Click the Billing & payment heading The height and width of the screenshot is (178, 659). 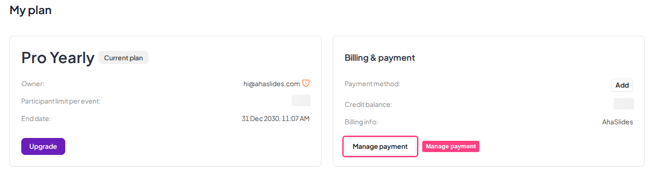[380, 58]
